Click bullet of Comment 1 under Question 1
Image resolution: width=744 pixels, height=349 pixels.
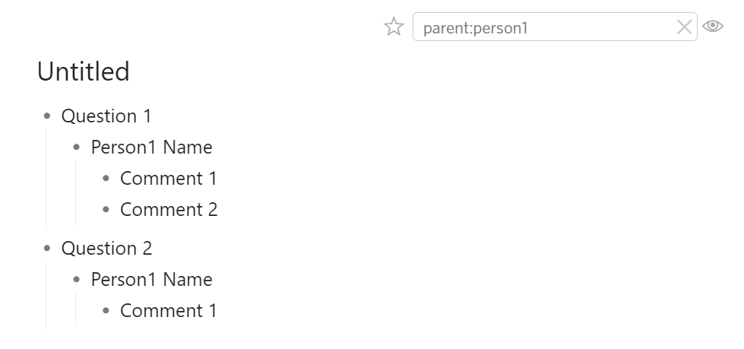coord(106,179)
